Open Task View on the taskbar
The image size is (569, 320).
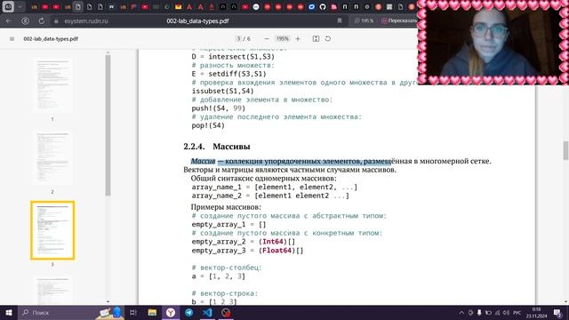(133, 312)
